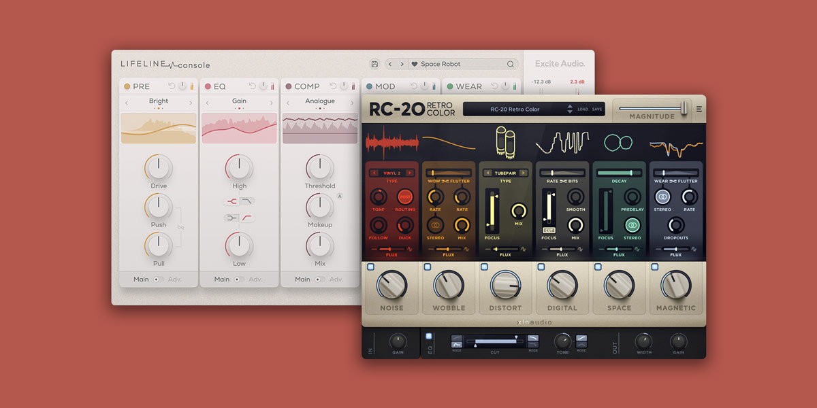The image size is (817, 408).
Task: Reset the COMP module with undo icon
Action: pos(333,86)
